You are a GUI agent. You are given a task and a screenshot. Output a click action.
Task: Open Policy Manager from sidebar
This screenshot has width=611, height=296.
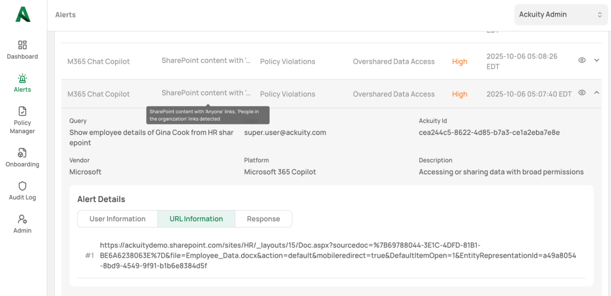[22, 111]
